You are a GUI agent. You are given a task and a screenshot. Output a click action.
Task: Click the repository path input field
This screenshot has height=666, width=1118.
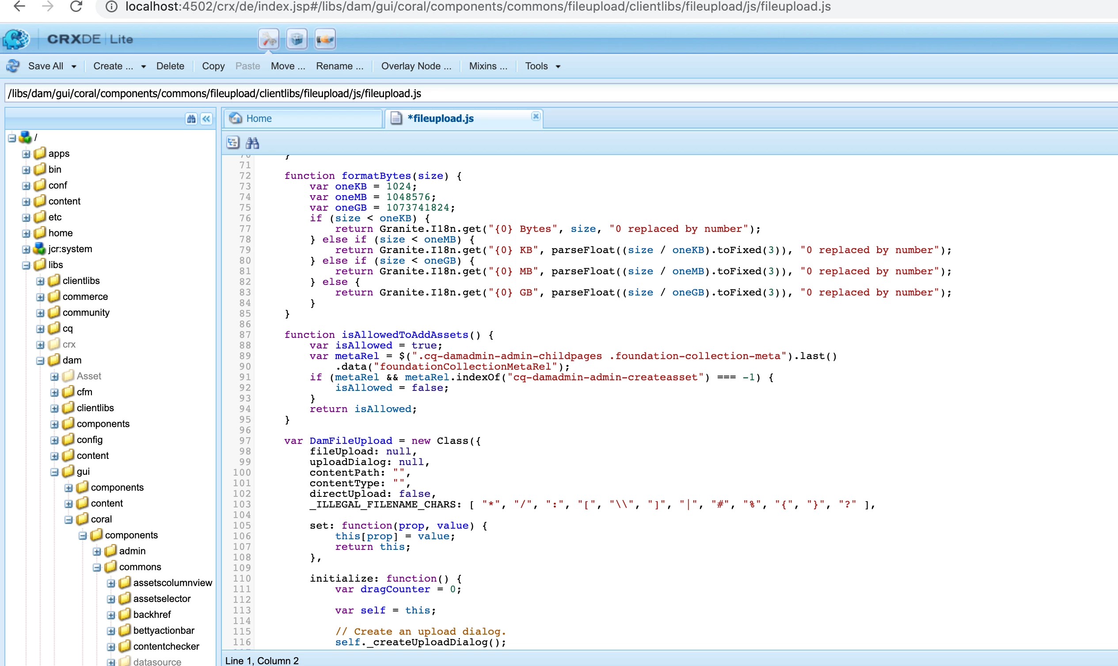(x=539, y=93)
